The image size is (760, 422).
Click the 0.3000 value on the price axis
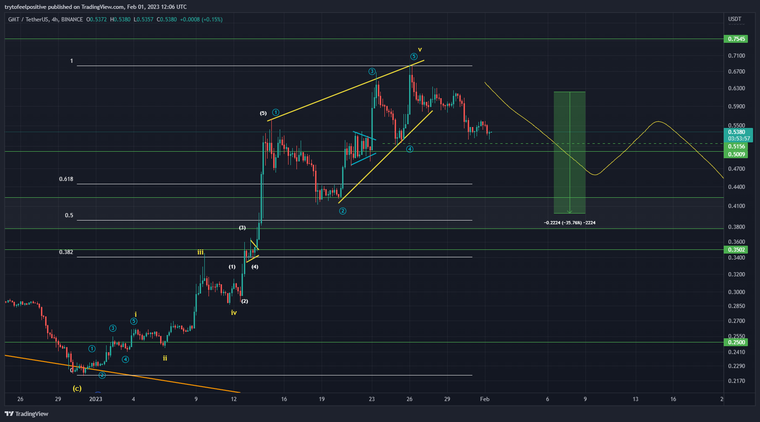736,292
